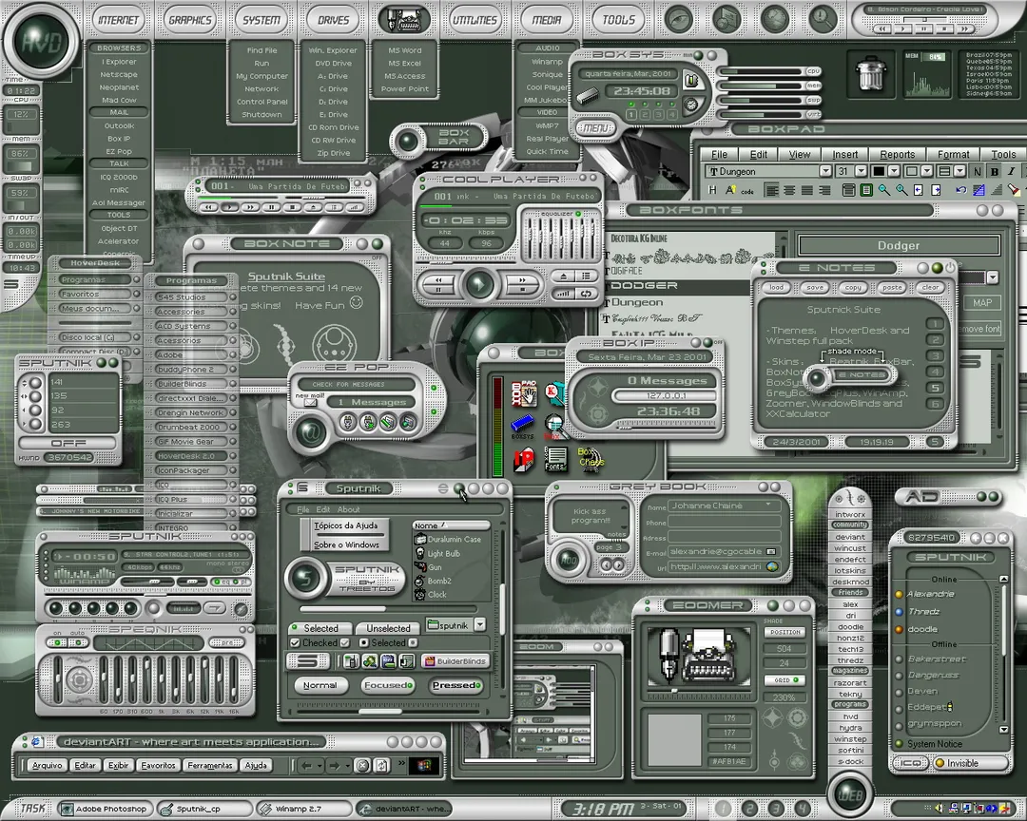Open the Reports menu in BoxPad
The image size is (1027, 821).
coord(898,155)
